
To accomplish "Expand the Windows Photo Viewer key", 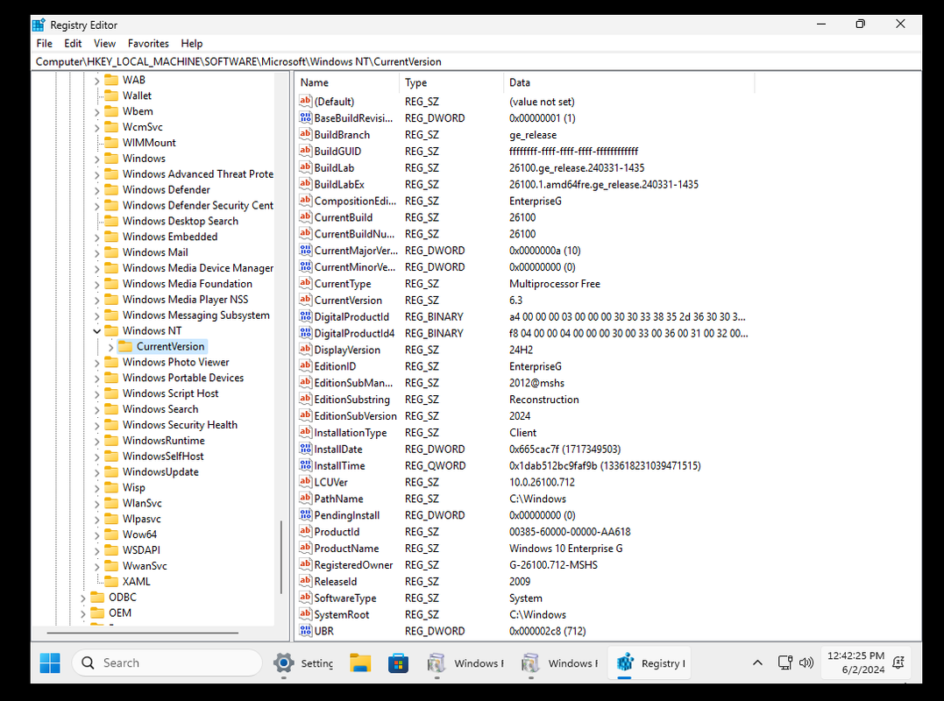I will [x=97, y=362].
